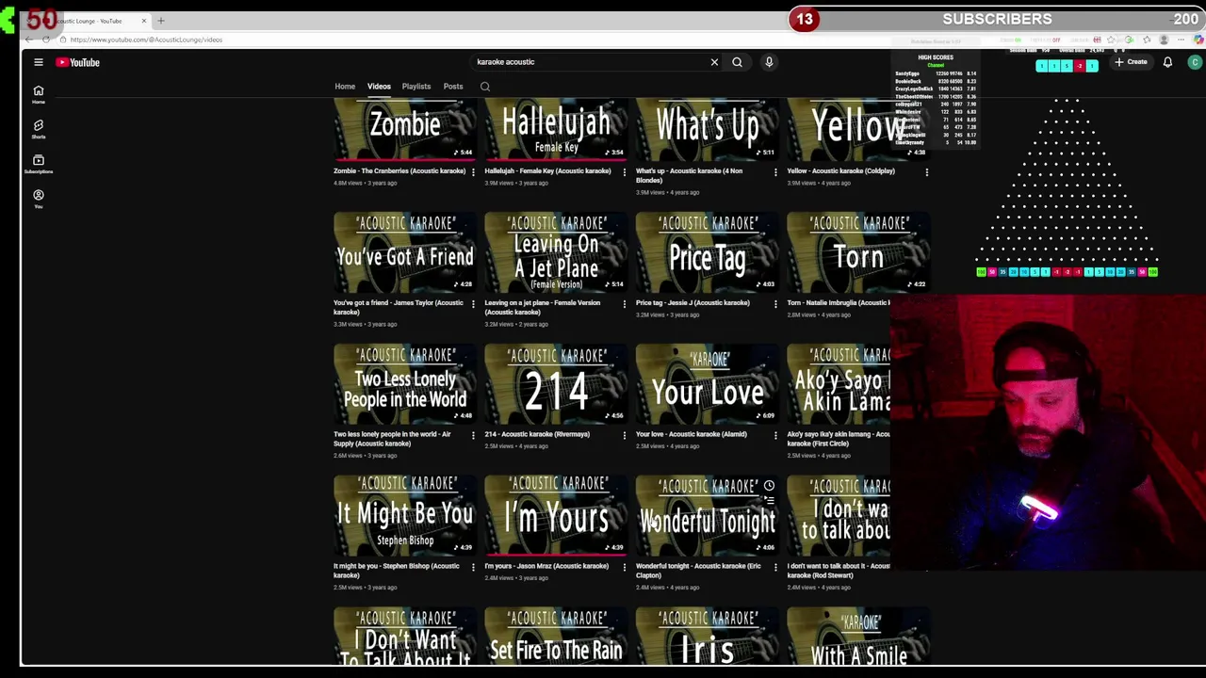This screenshot has width=1206, height=678.
Task: Switch to the Playlists tab
Action: [416, 87]
